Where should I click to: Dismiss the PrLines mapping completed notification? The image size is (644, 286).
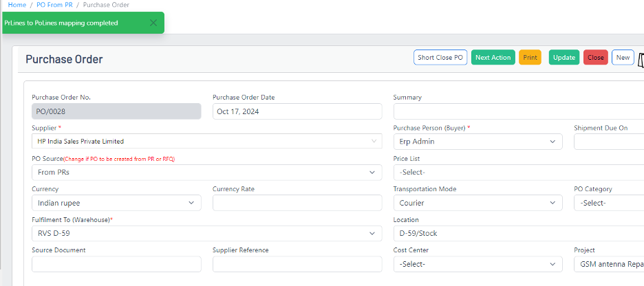coord(153,23)
